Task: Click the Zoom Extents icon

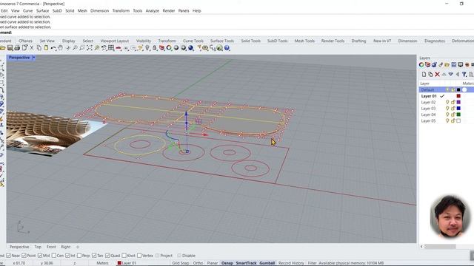Action: (90, 47)
